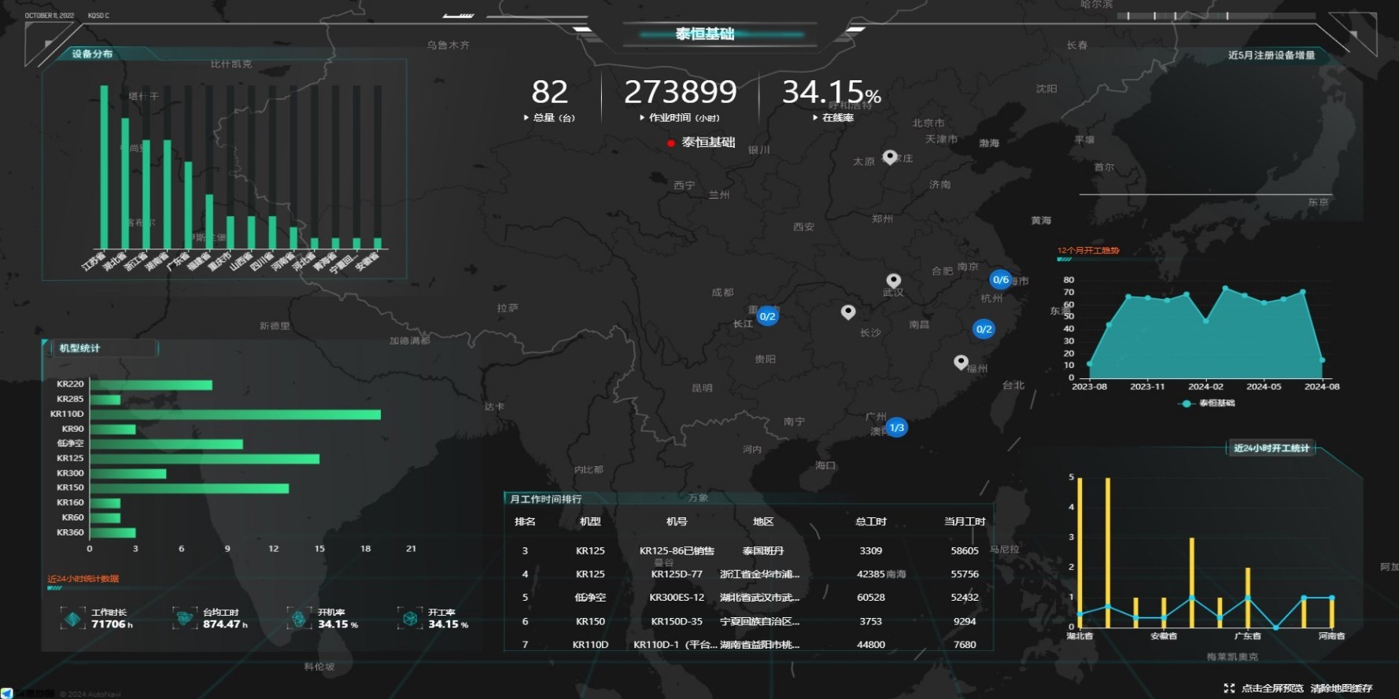Click the KR150D-35 table cell
1399x699 pixels.
pos(677,621)
